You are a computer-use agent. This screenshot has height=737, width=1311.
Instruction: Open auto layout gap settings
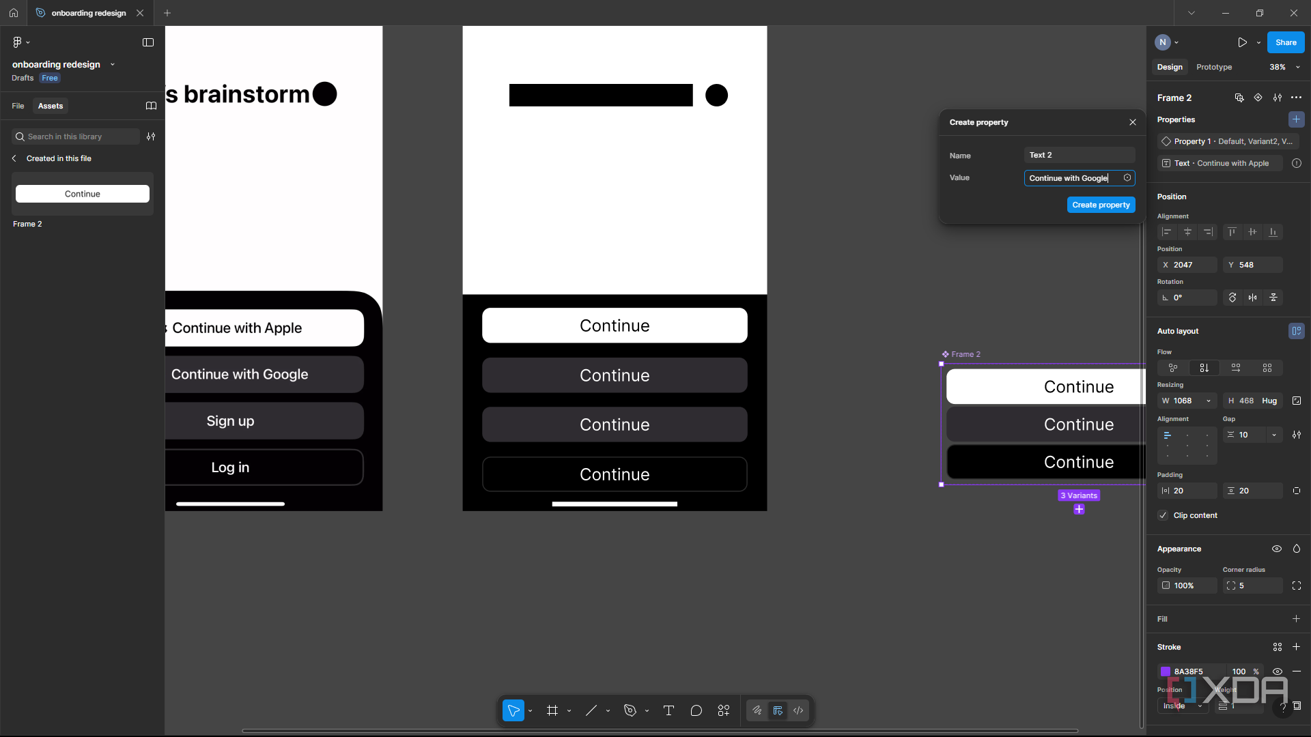[x=1297, y=435]
